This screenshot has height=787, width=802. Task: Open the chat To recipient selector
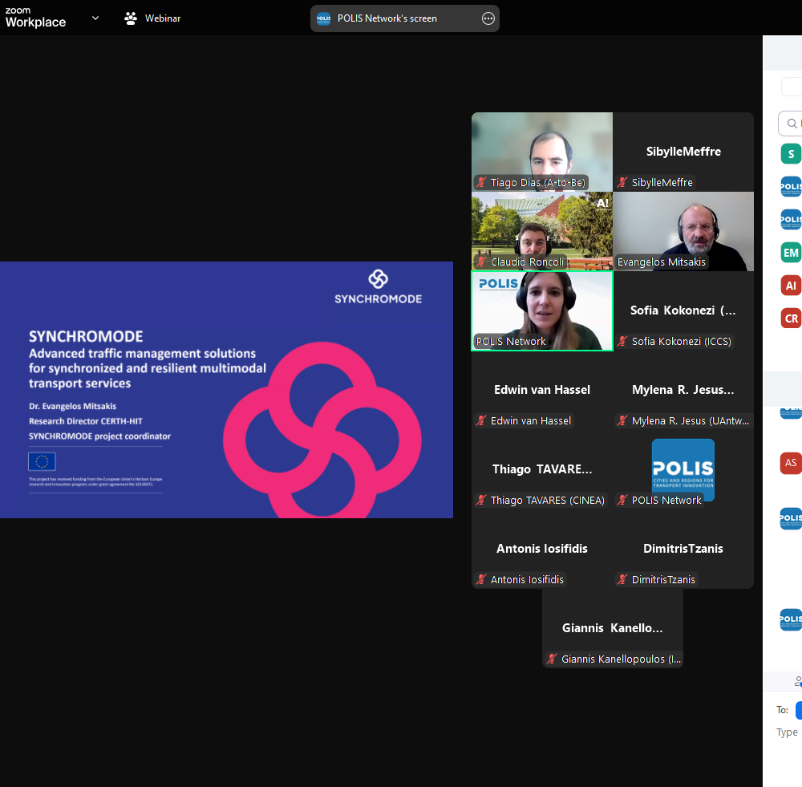799,710
